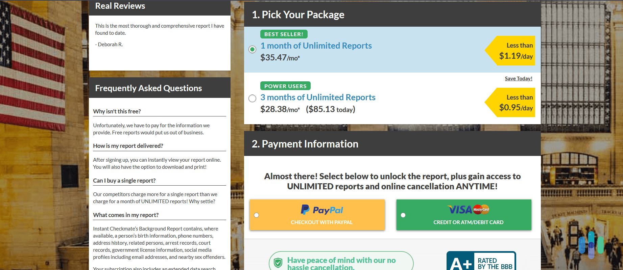Click the Real Reviews heading
This screenshot has height=270, width=623.
120,6
